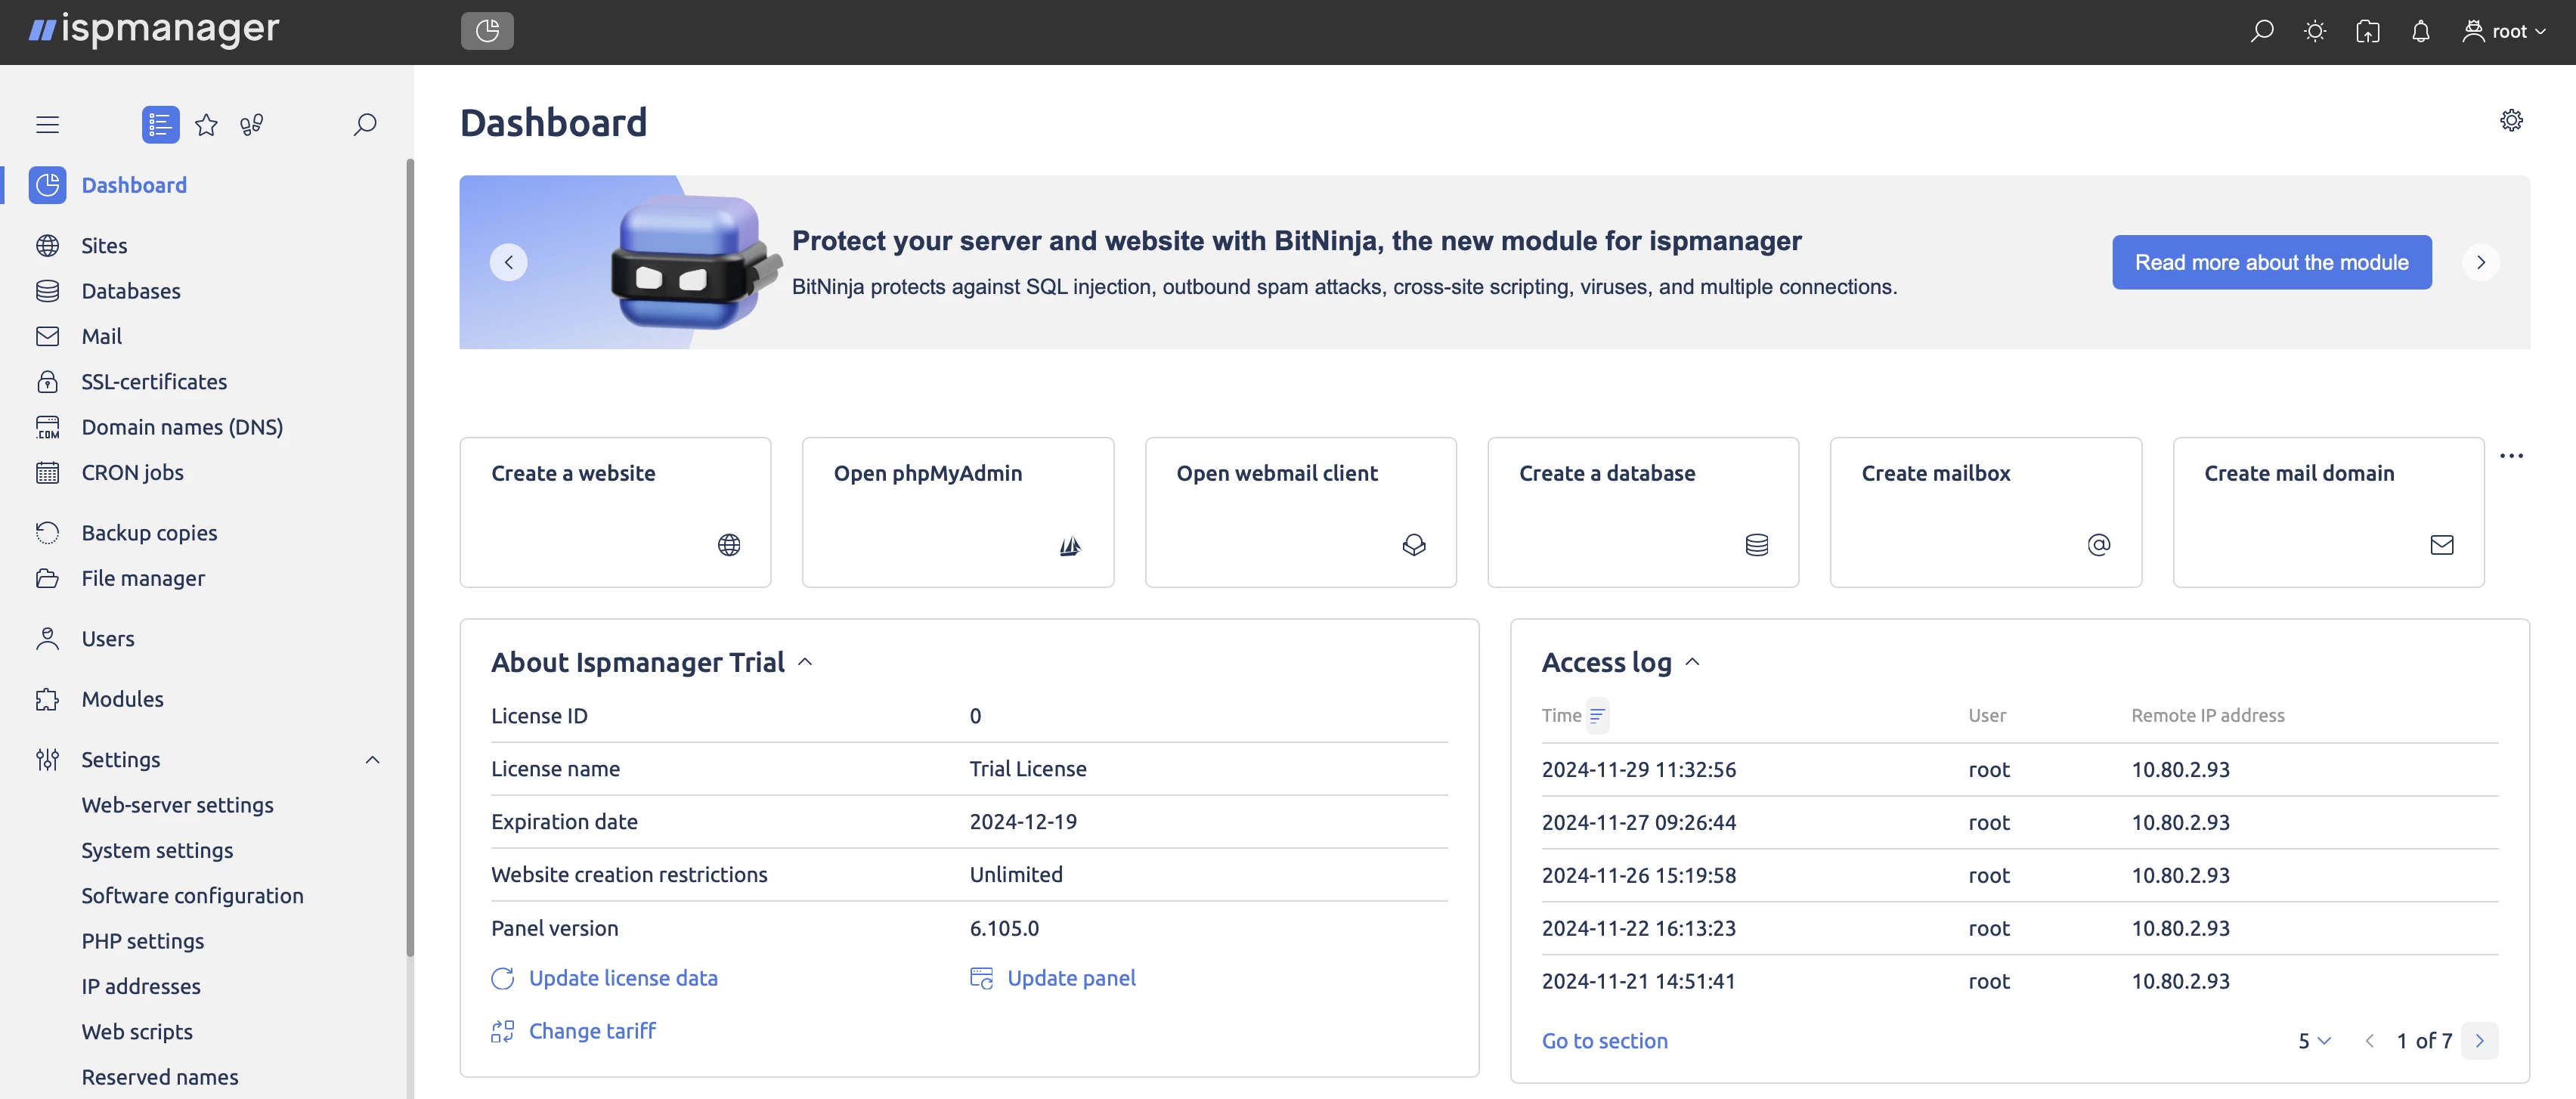Open IP addresses settings
The width and height of the screenshot is (2576, 1099).
click(141, 986)
